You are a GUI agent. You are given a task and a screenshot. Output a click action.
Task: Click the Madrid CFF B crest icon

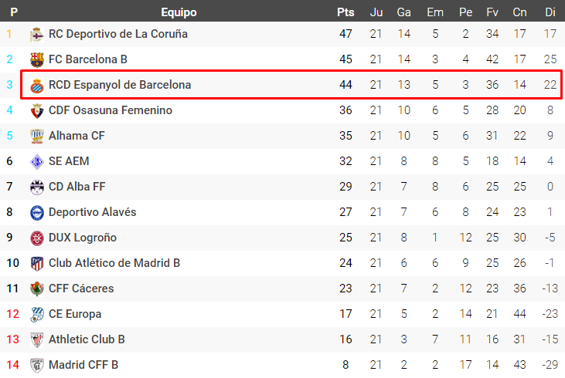pyautogui.click(x=37, y=365)
